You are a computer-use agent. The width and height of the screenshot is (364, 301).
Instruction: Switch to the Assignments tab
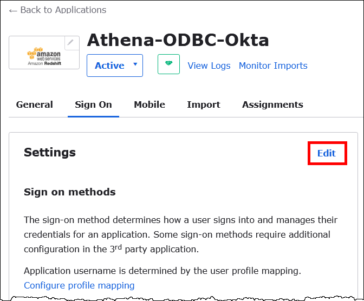click(272, 104)
